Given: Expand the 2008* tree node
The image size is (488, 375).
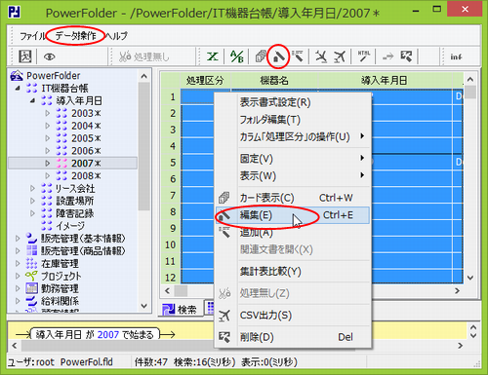Looking at the screenshot, I should pos(48,176).
